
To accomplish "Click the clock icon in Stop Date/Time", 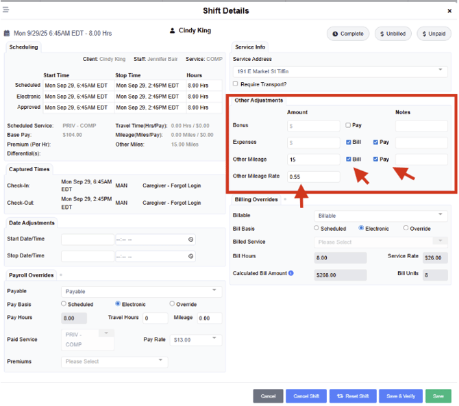I will pos(190,256).
